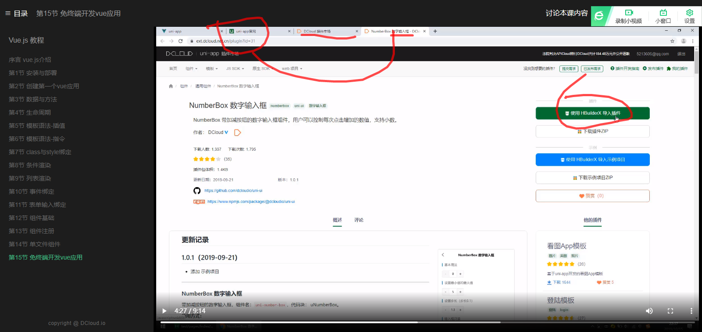This screenshot has width=702, height=332.
Task: Expand JS SDK dropdown menu
Action: coord(235,69)
